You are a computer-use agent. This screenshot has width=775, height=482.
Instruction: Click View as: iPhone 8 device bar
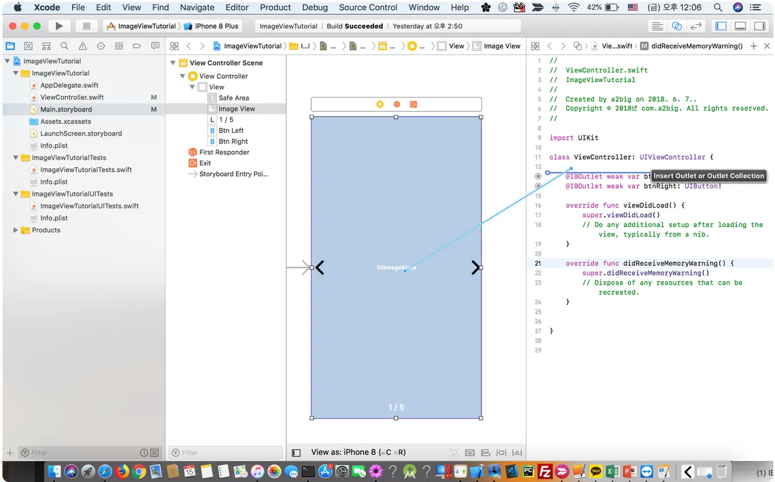coord(358,452)
